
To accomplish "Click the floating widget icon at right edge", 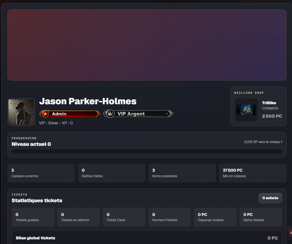I will [290, 233].
